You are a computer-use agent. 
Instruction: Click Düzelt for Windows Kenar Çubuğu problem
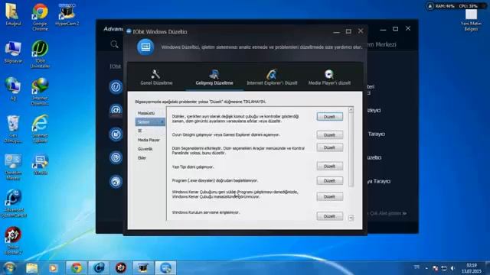(x=329, y=197)
